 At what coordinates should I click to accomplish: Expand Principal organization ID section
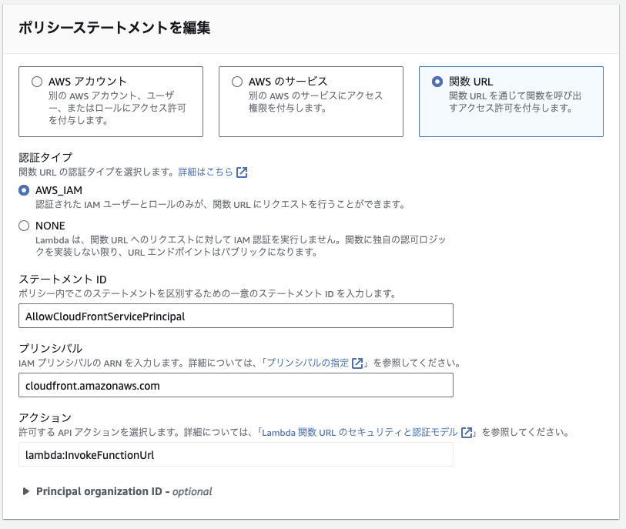(26, 491)
